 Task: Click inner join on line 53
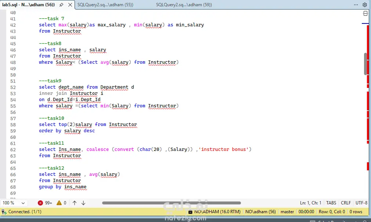(x=53, y=93)
